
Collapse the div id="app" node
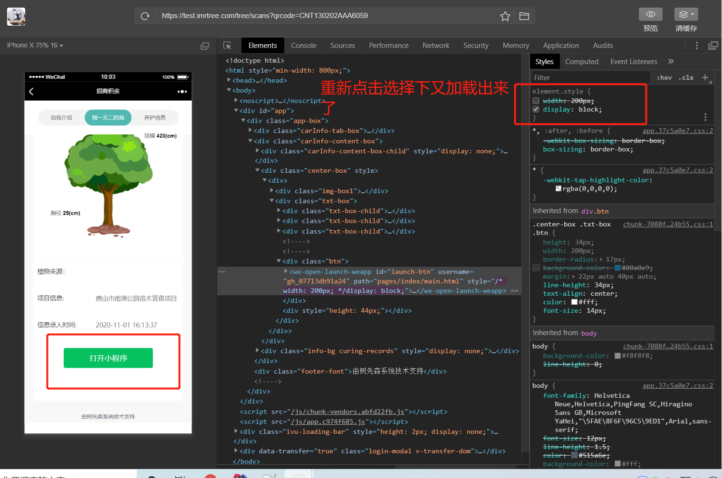(236, 111)
